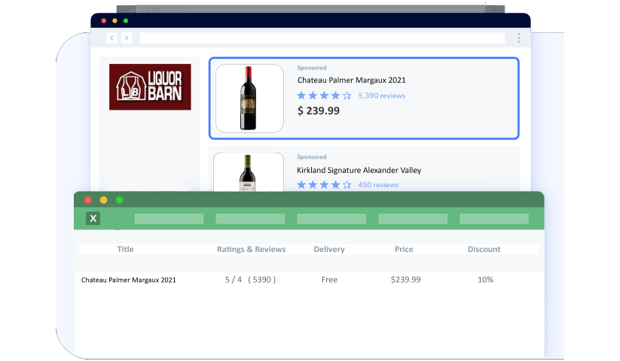This screenshot has width=620, height=361.
Task: Click the Sponsored label above Kirkland Signature
Action: (x=312, y=157)
